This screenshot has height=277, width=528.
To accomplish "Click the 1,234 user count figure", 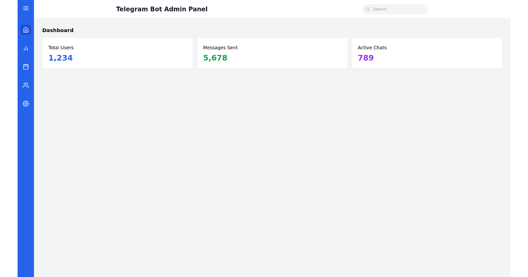I will pos(60,58).
